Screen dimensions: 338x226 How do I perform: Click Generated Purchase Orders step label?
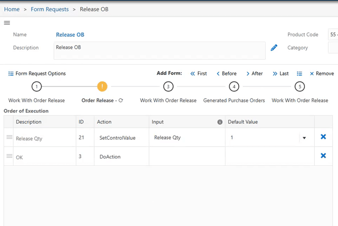pyautogui.click(x=234, y=100)
